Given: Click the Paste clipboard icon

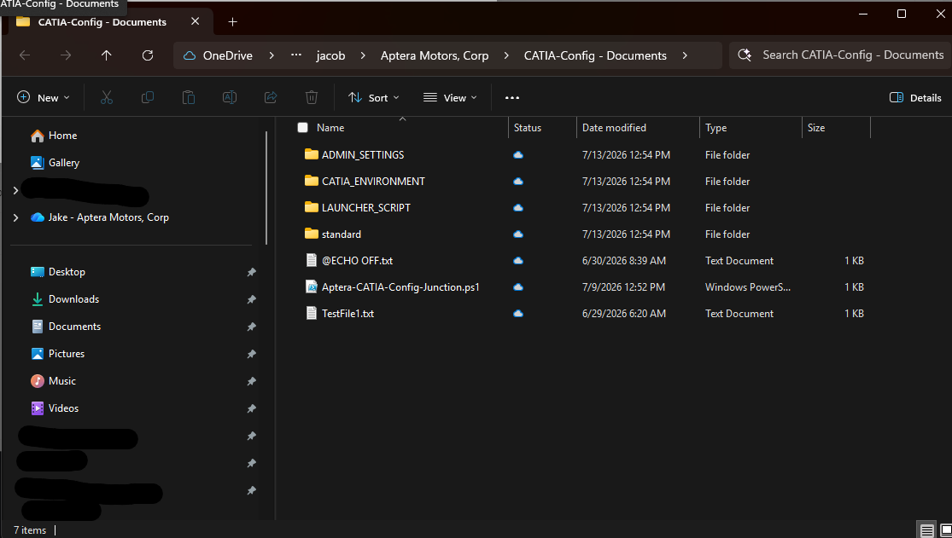Looking at the screenshot, I should coord(188,98).
